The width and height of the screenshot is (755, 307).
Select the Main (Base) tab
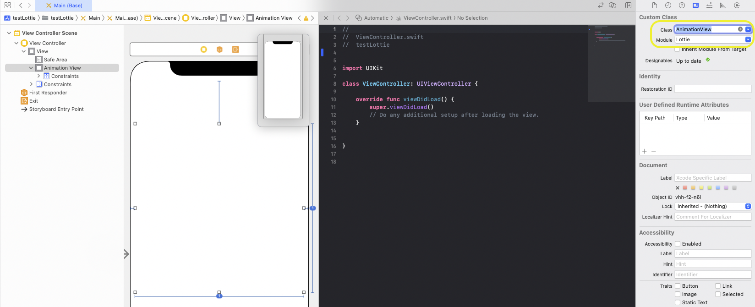click(64, 5)
